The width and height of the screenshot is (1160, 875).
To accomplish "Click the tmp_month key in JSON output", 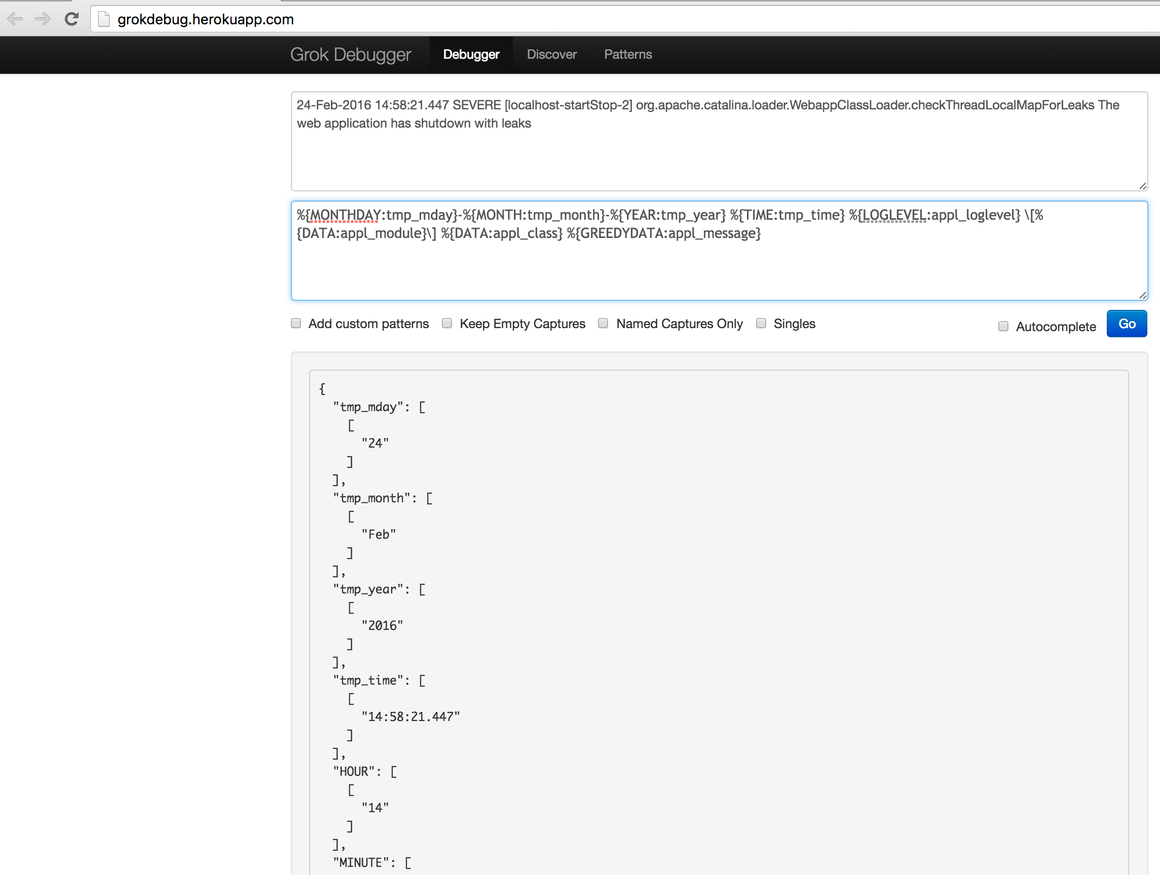I will (x=372, y=498).
